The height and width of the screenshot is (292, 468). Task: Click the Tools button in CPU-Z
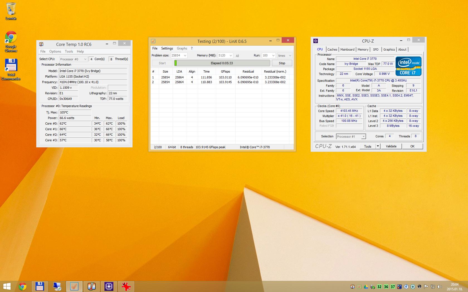[x=367, y=146]
